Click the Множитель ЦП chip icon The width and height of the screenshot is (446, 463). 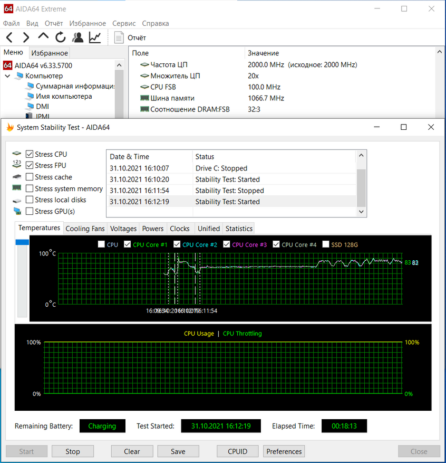[x=144, y=75]
